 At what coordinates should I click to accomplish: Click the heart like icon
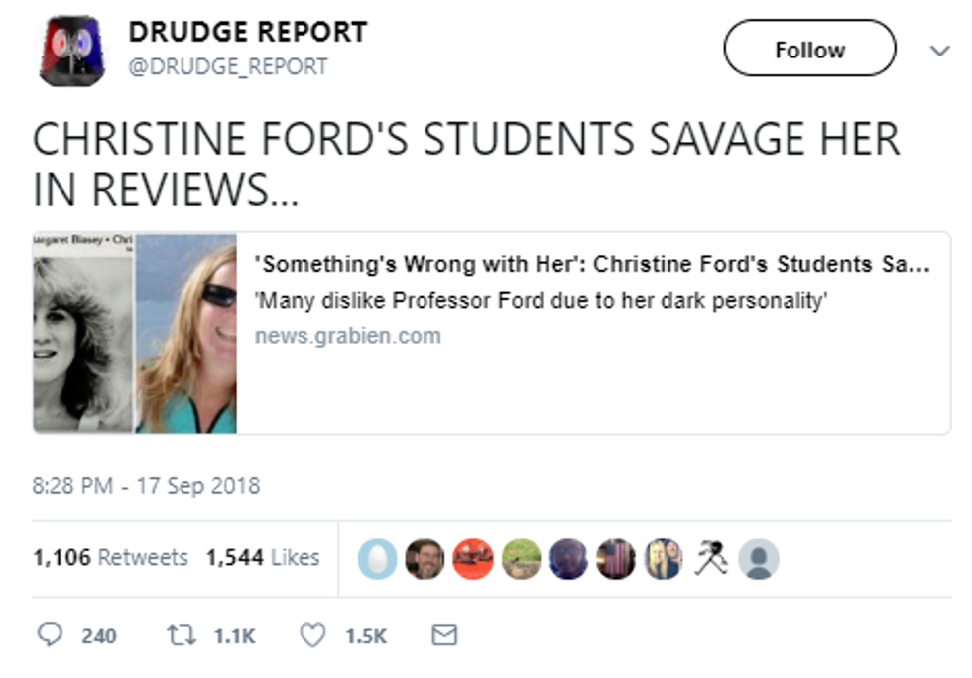click(x=311, y=634)
